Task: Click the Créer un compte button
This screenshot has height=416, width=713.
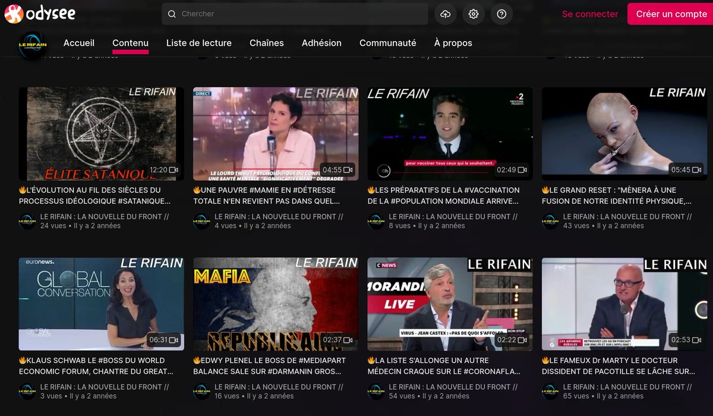Action: click(x=671, y=14)
